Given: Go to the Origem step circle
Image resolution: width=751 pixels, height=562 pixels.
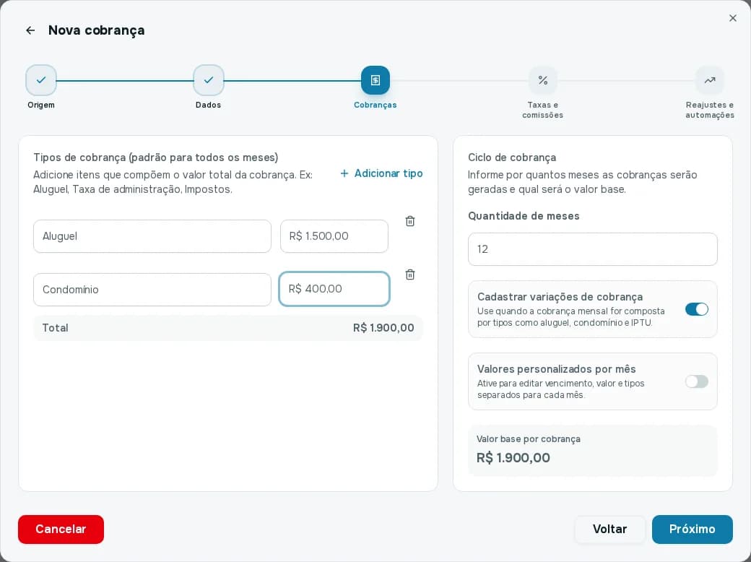Looking at the screenshot, I should click(x=41, y=80).
